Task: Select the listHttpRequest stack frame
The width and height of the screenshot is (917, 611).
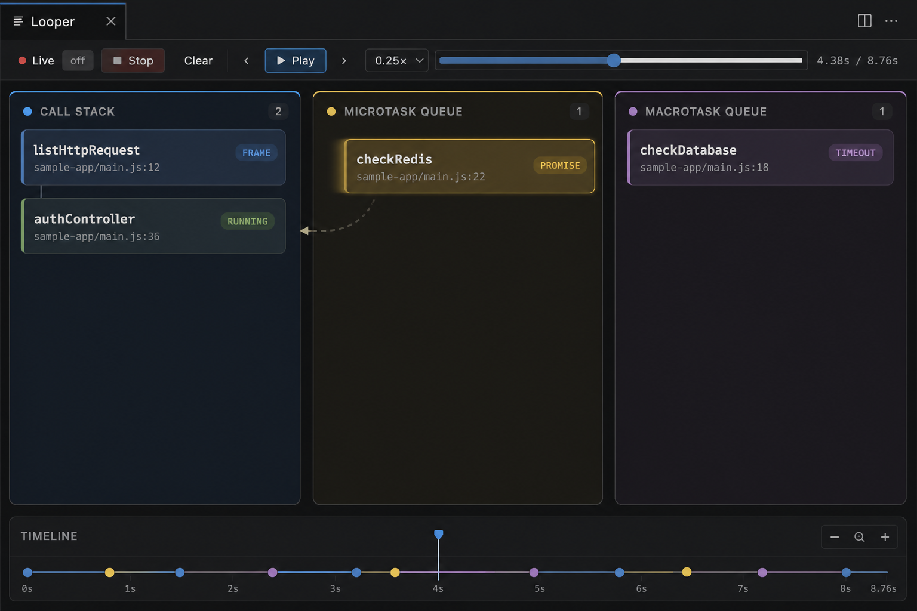Action: pyautogui.click(x=153, y=158)
